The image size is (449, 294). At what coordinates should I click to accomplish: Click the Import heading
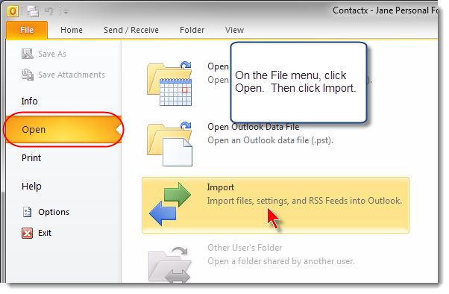221,187
